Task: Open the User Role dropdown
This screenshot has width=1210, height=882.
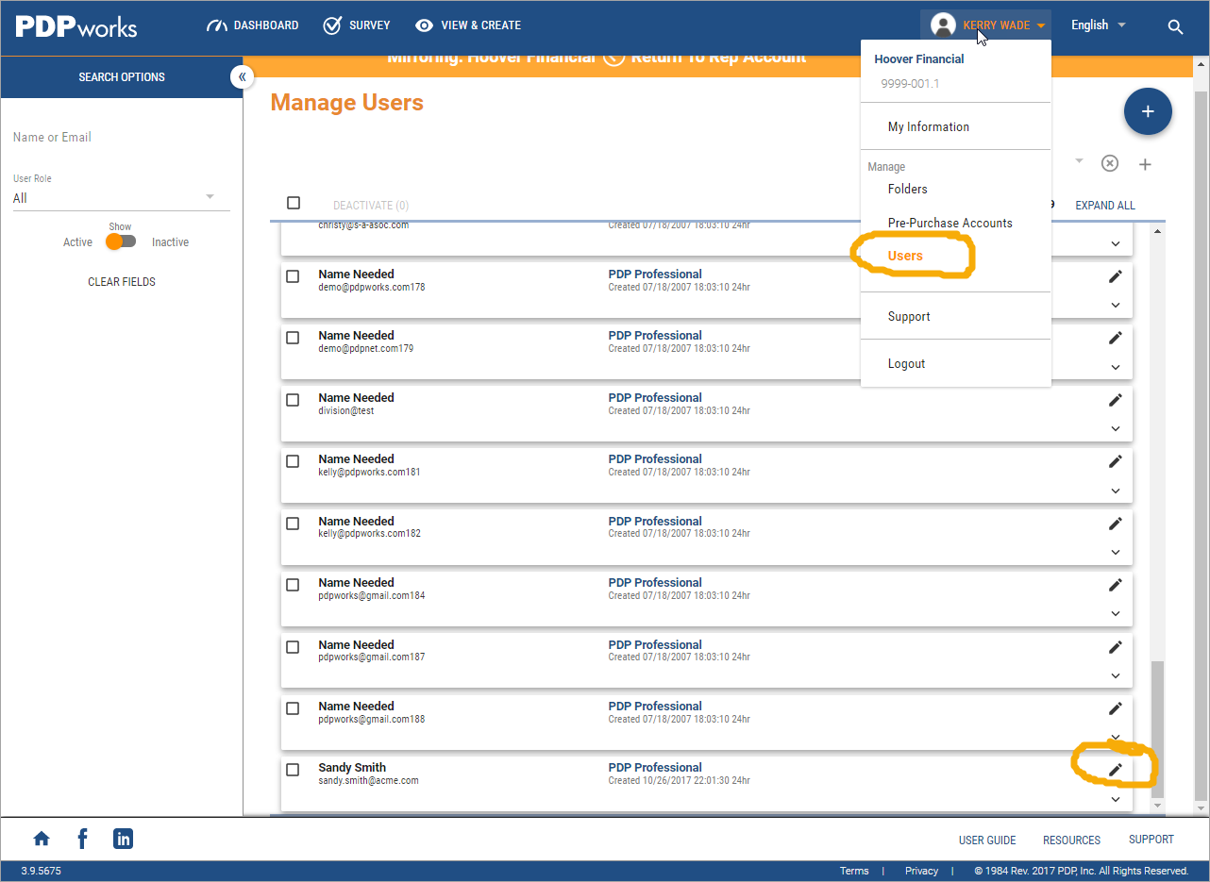Action: coord(121,198)
